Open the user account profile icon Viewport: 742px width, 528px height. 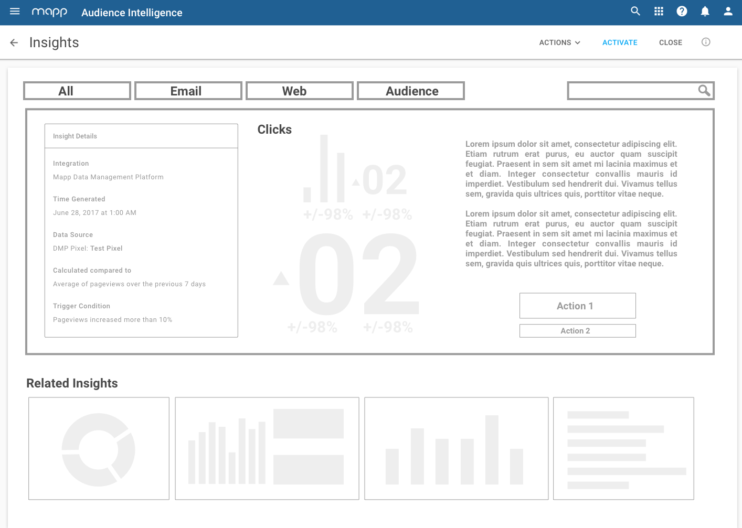(728, 11)
